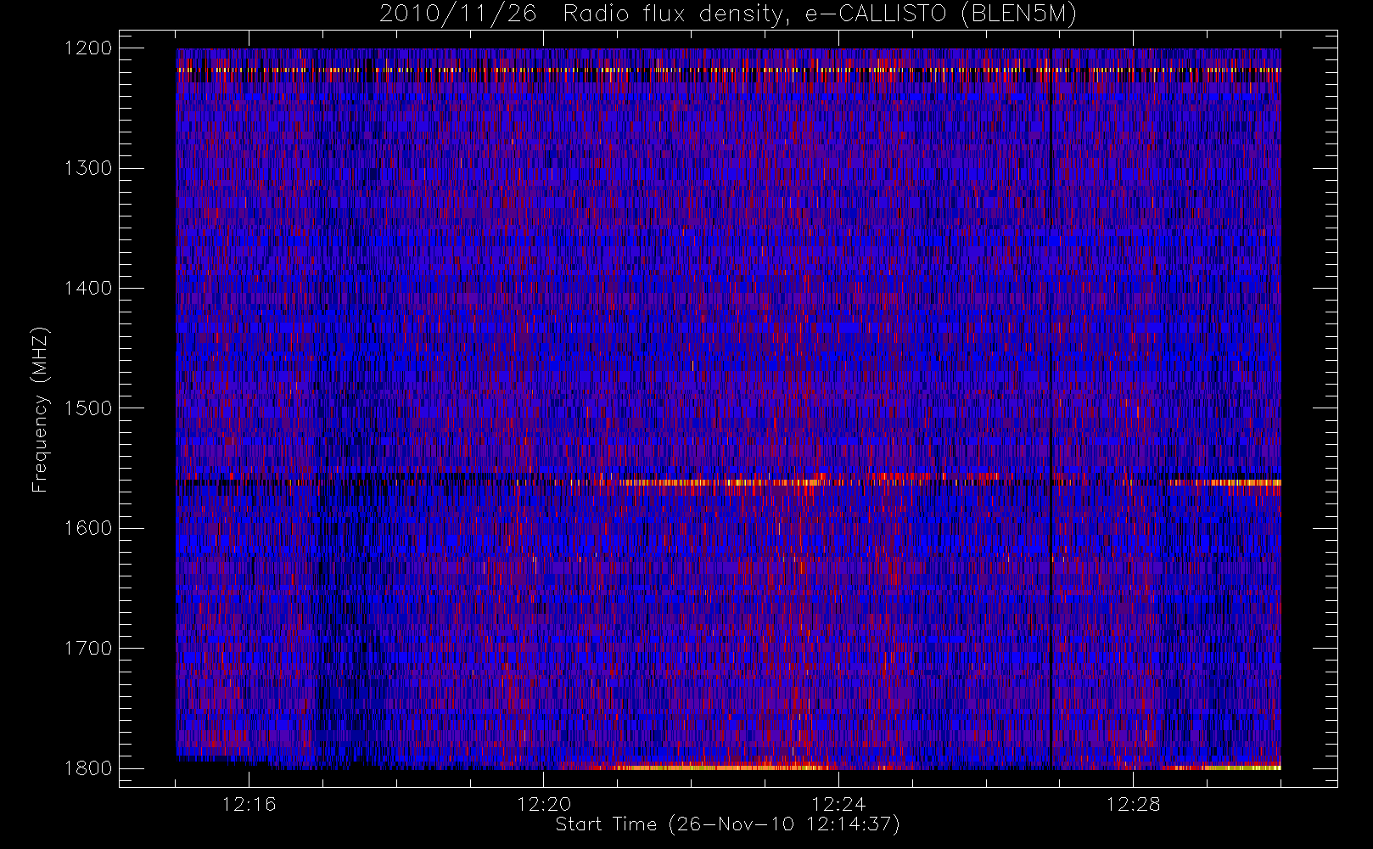
Task: Click the 12:24 time tick label
Action: click(838, 804)
